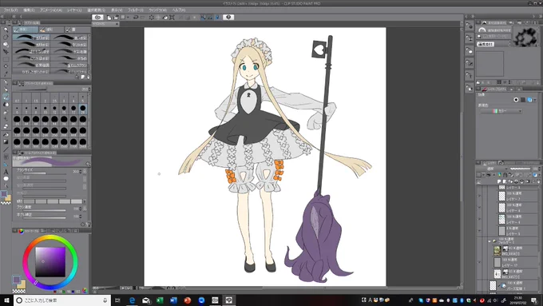This screenshot has width=543, height=306.
Task: Select the Eyedropper tool
Action: [6, 74]
